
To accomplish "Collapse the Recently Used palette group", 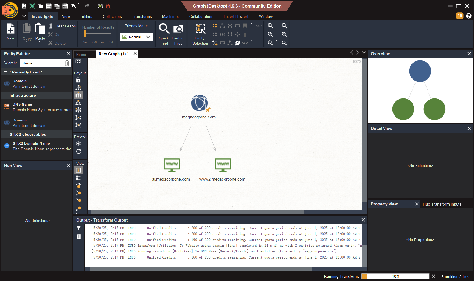I will tap(5, 72).
